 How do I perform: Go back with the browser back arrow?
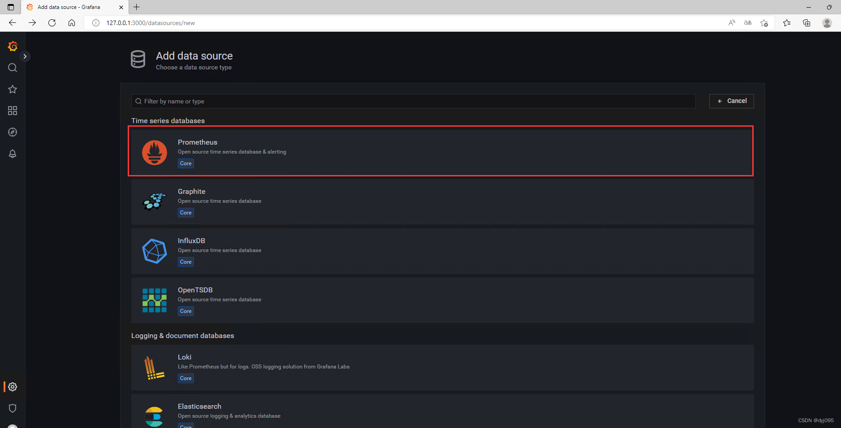13,23
